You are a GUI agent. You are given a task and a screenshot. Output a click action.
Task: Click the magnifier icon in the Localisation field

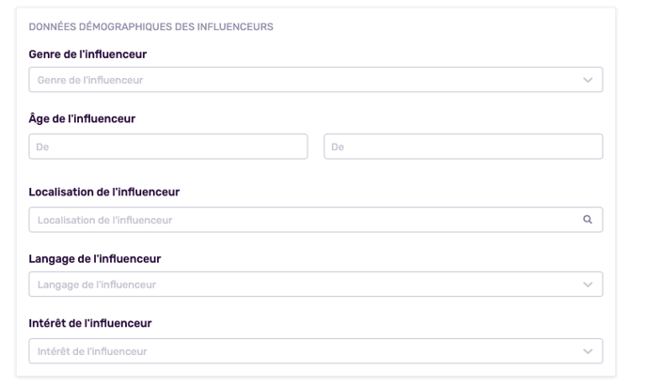click(588, 220)
